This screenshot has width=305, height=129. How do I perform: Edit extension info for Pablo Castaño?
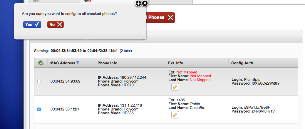point(175,115)
